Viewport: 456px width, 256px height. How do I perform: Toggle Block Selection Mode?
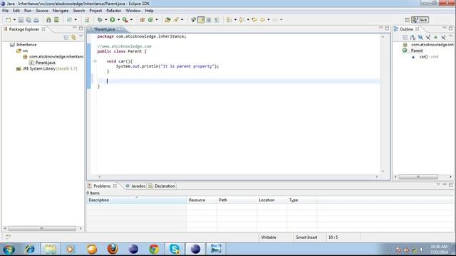209,20
